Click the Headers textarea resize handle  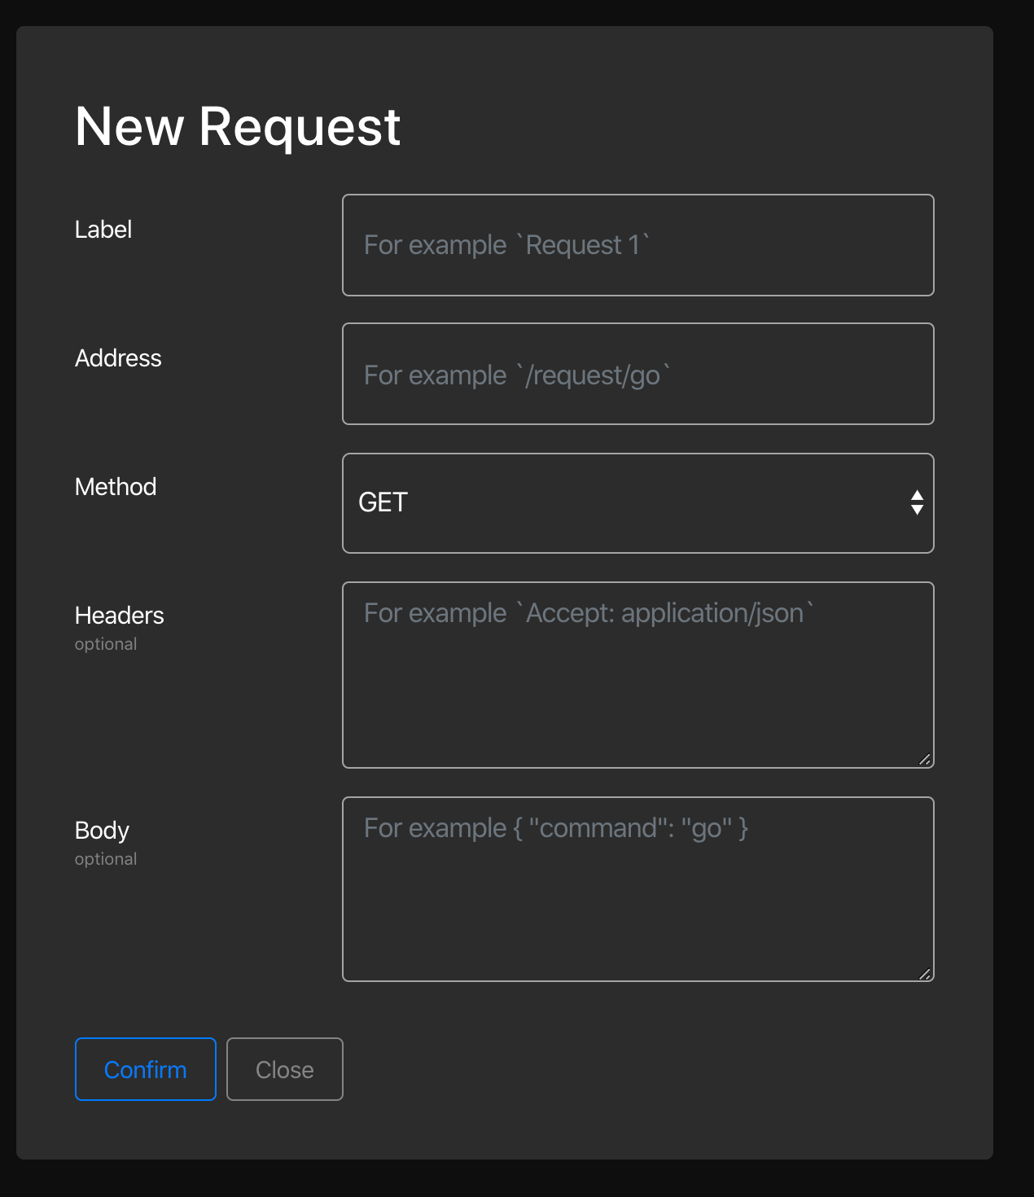(x=924, y=759)
